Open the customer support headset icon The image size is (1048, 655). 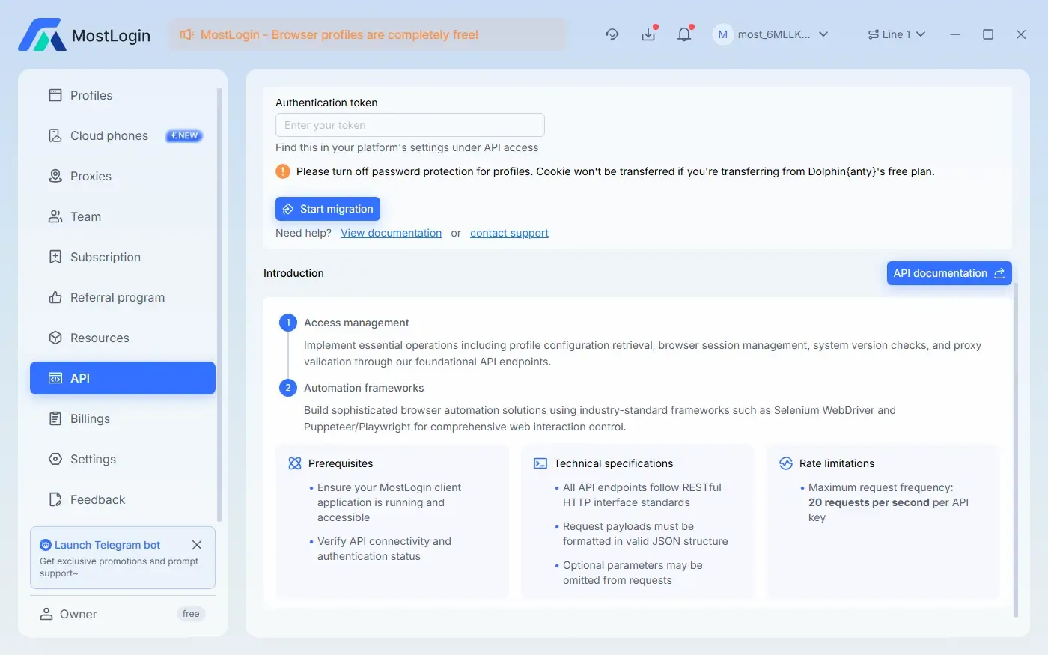[612, 34]
